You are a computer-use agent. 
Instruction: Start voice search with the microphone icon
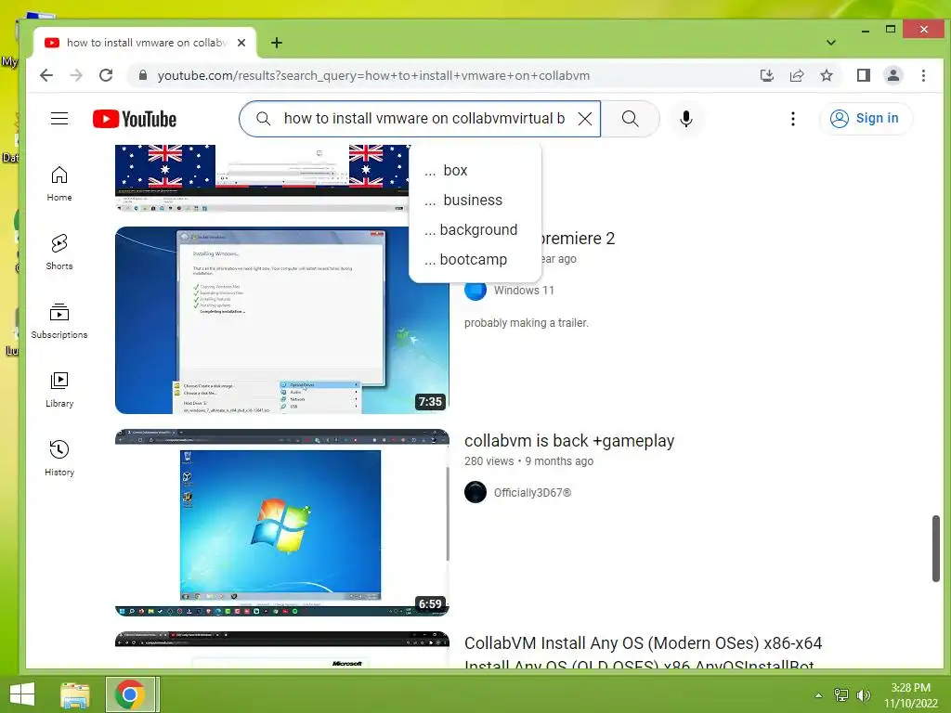686,119
